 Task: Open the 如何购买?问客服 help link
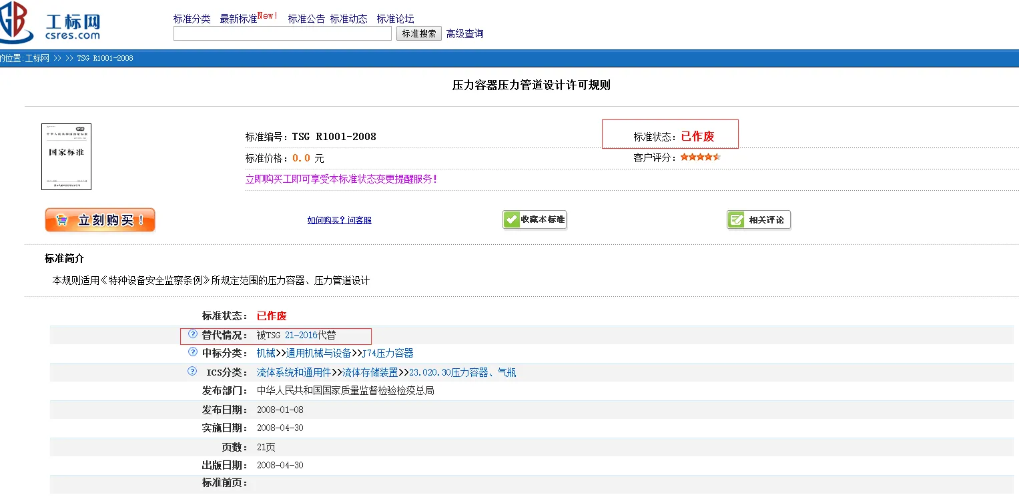pos(339,220)
